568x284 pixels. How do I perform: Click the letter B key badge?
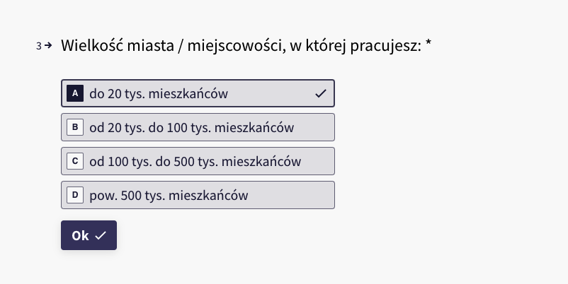coord(75,127)
